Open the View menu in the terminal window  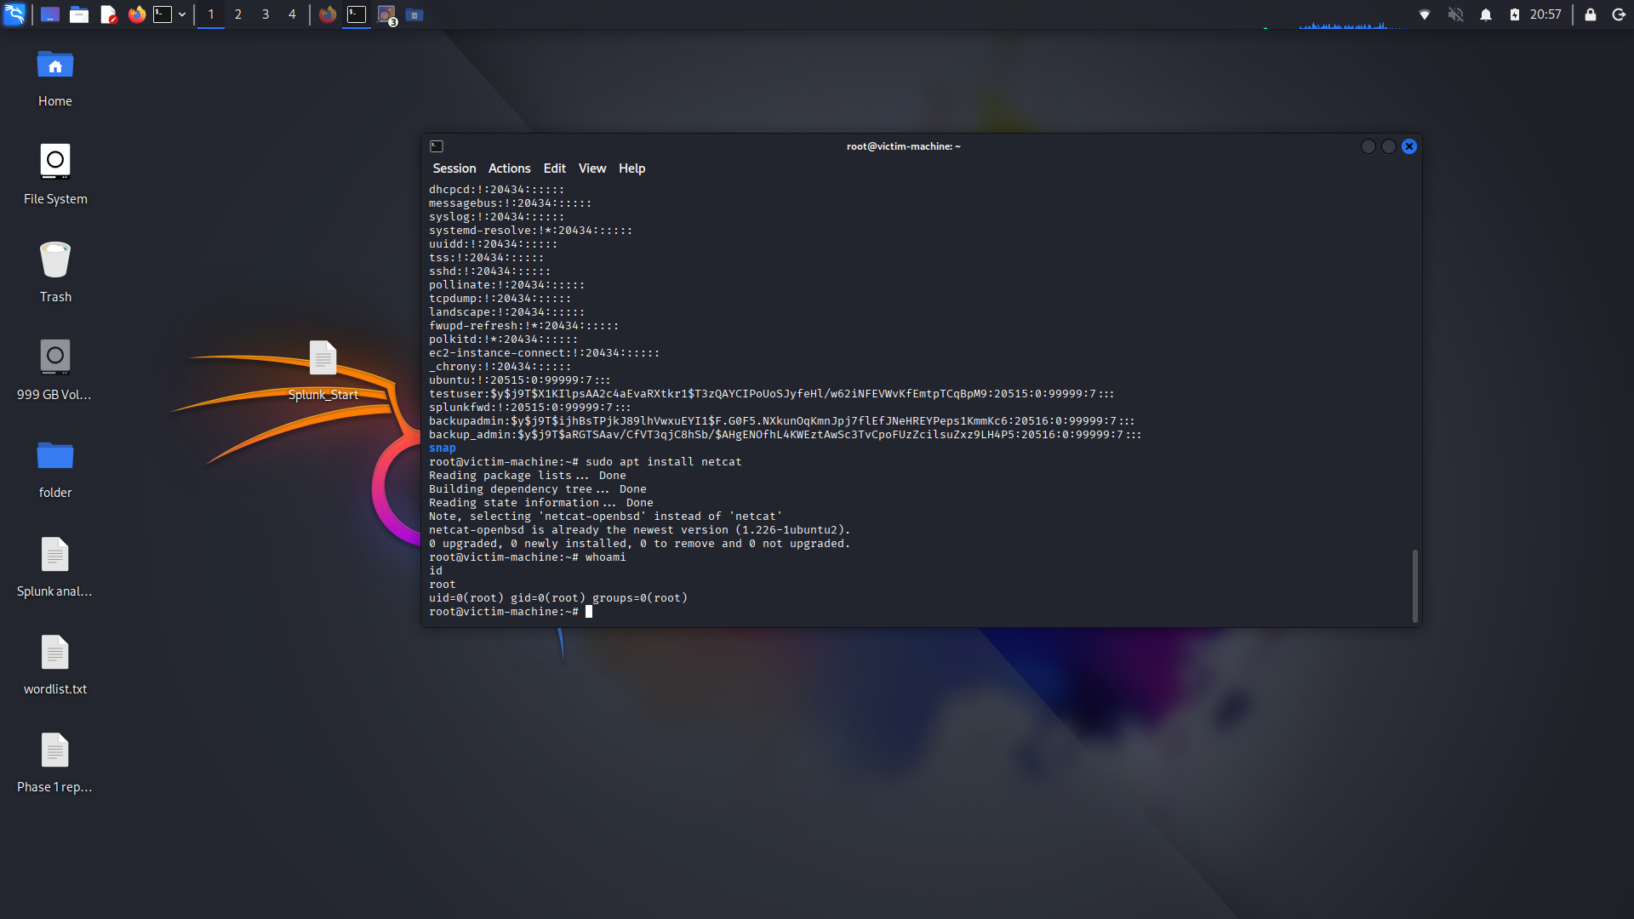pos(591,168)
